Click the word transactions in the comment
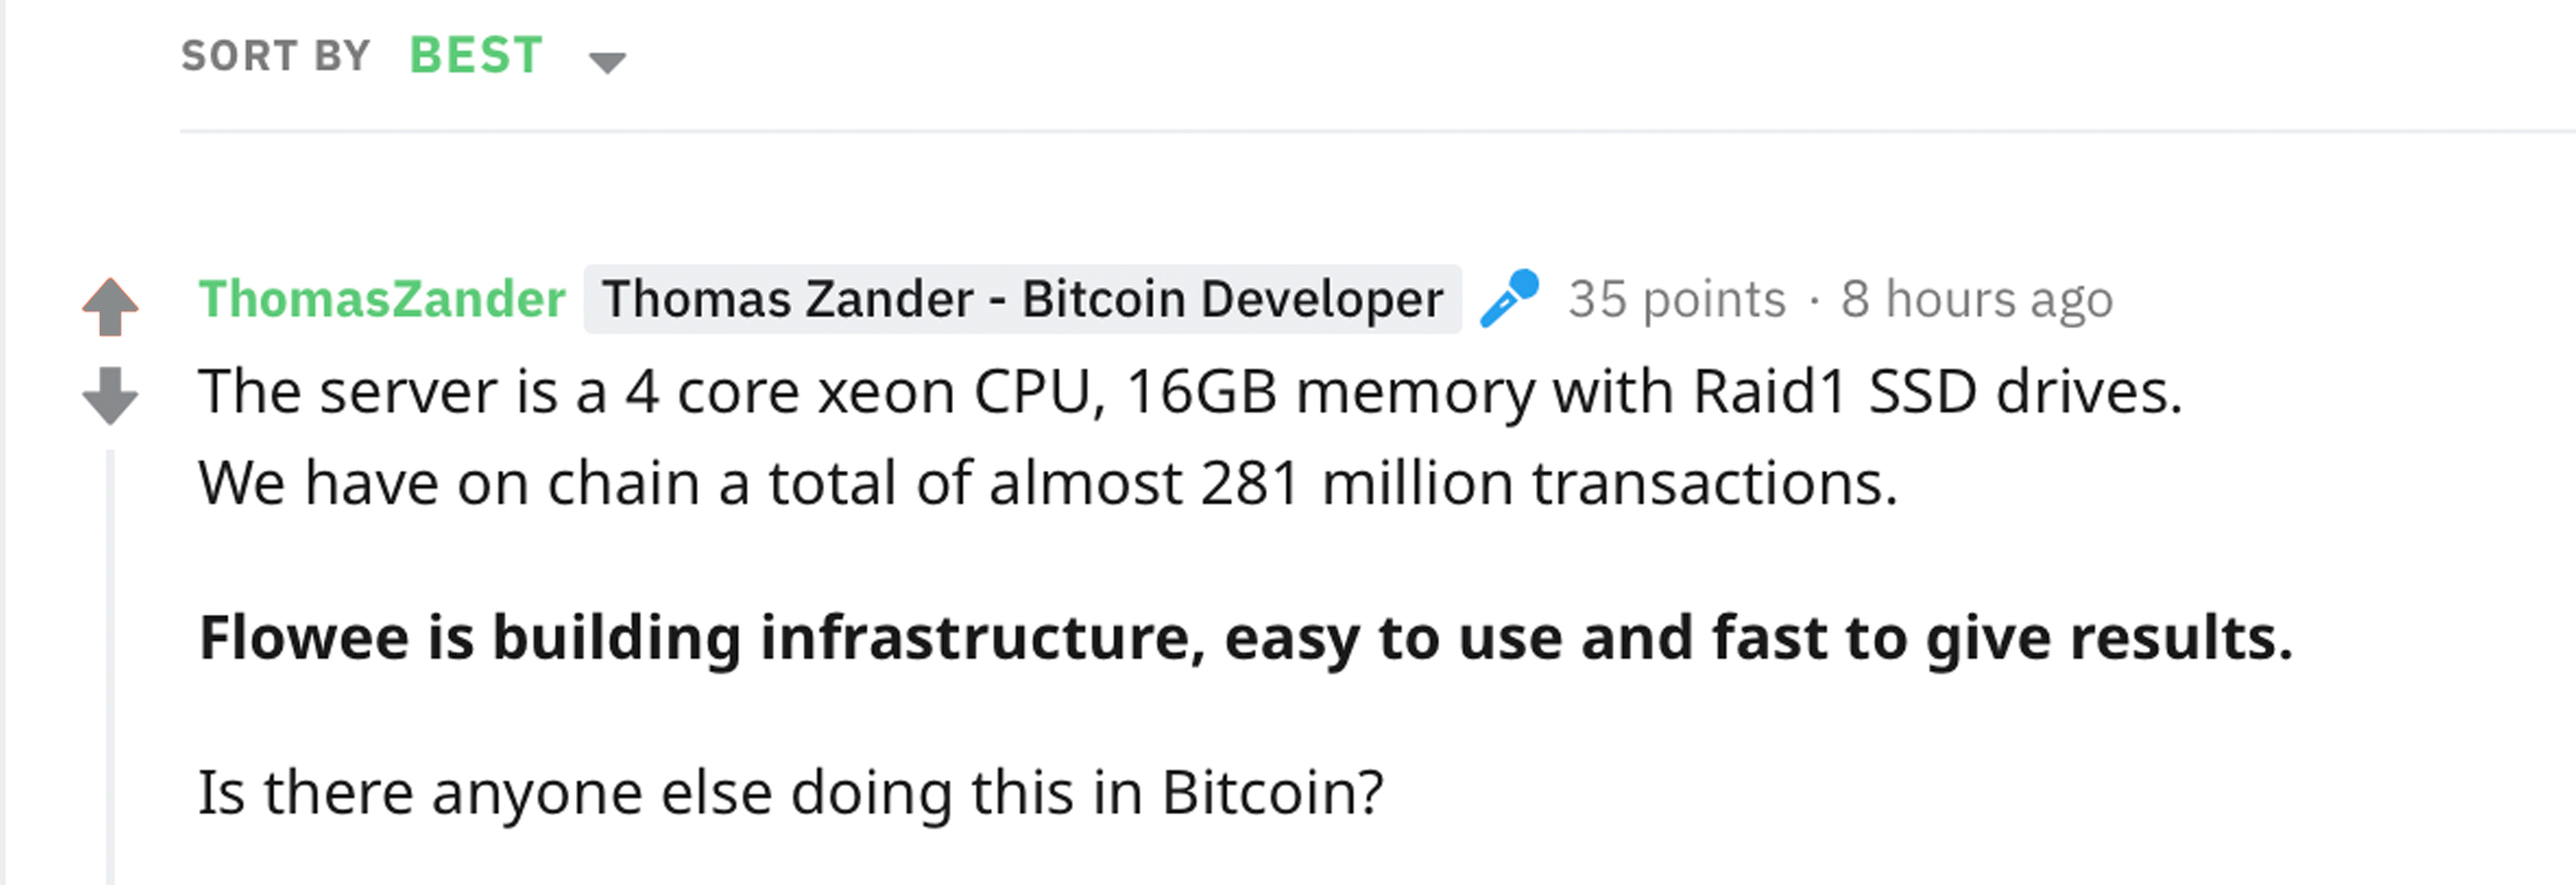The image size is (2576, 885). [1715, 484]
